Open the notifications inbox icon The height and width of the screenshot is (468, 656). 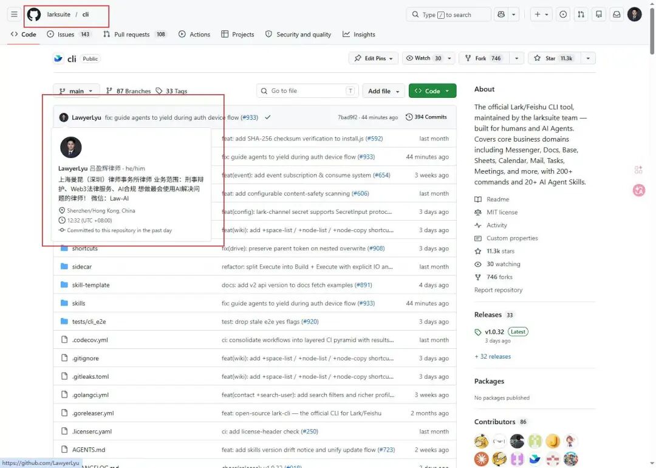coord(617,14)
